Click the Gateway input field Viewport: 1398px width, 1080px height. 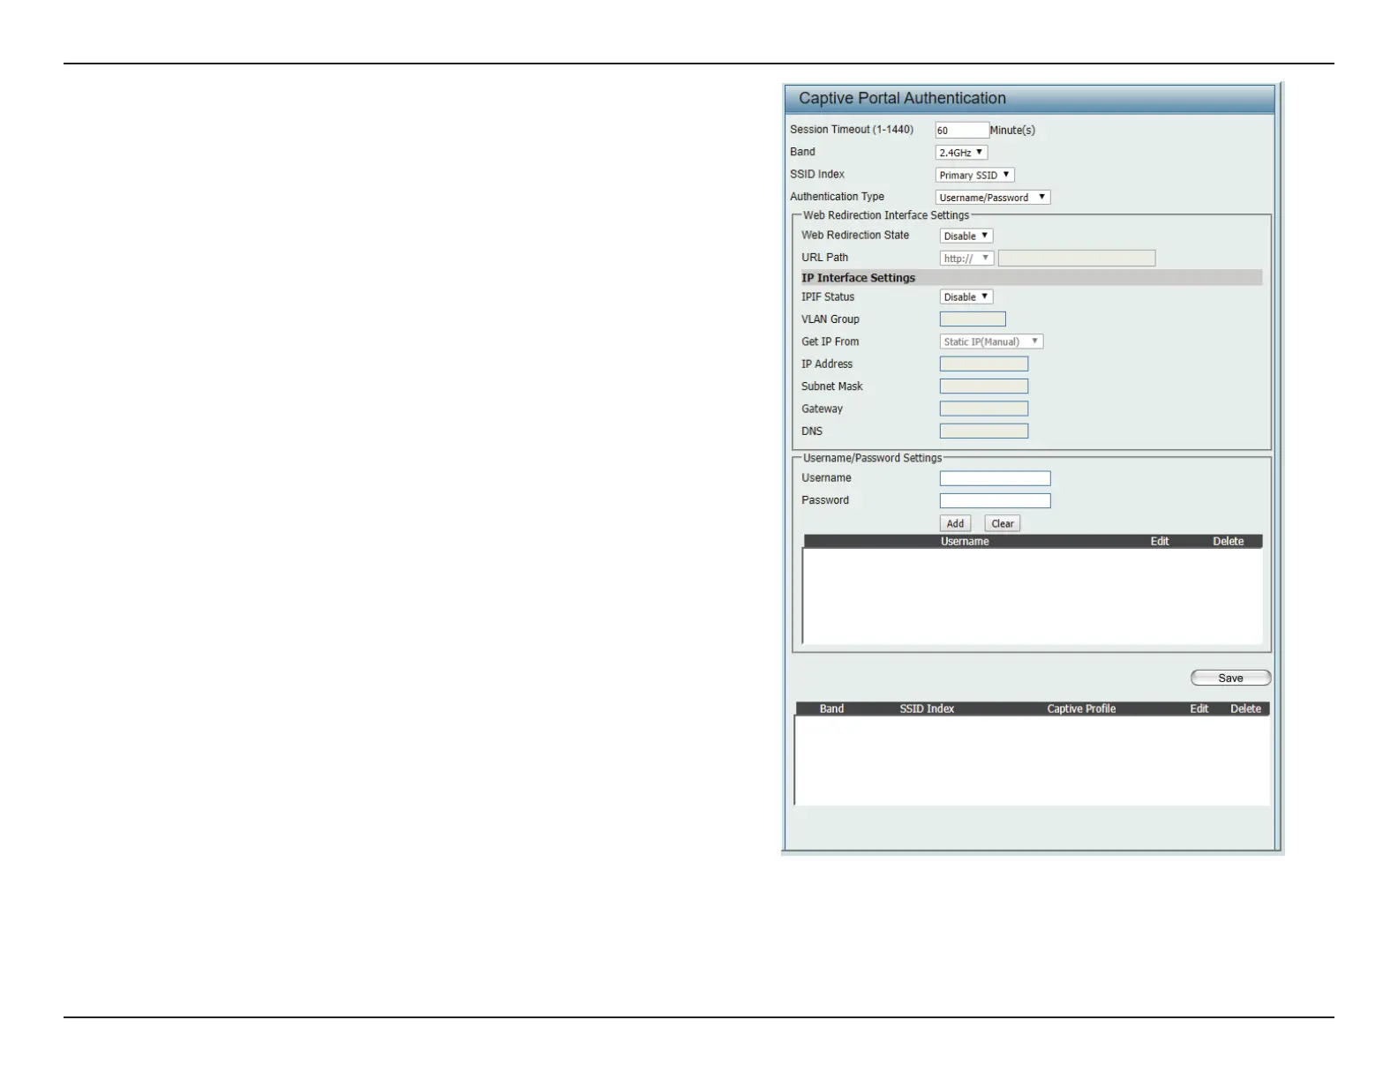pos(983,409)
